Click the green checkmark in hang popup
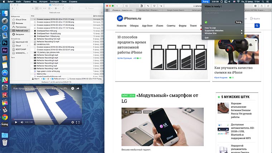 [x=206, y=22]
